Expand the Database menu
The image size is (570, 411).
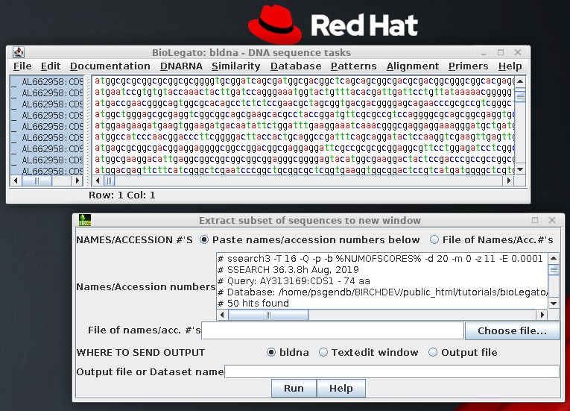click(296, 66)
